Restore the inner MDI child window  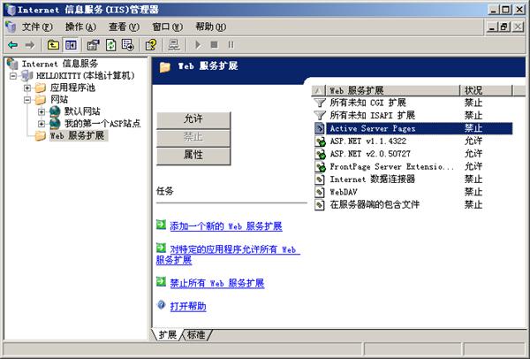point(504,27)
